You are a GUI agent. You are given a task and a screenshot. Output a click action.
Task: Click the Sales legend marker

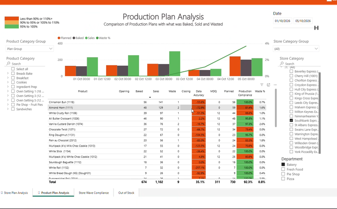86,38
